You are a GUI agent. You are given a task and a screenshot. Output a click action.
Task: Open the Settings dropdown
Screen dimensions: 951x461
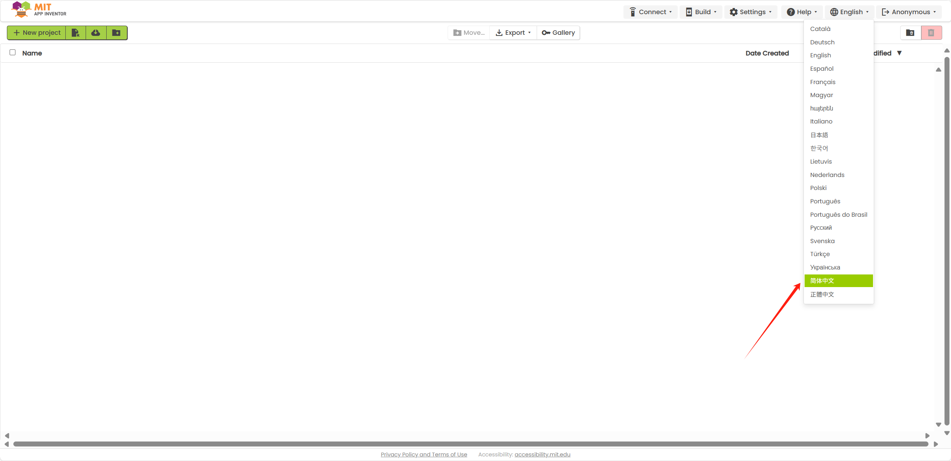[x=750, y=12]
